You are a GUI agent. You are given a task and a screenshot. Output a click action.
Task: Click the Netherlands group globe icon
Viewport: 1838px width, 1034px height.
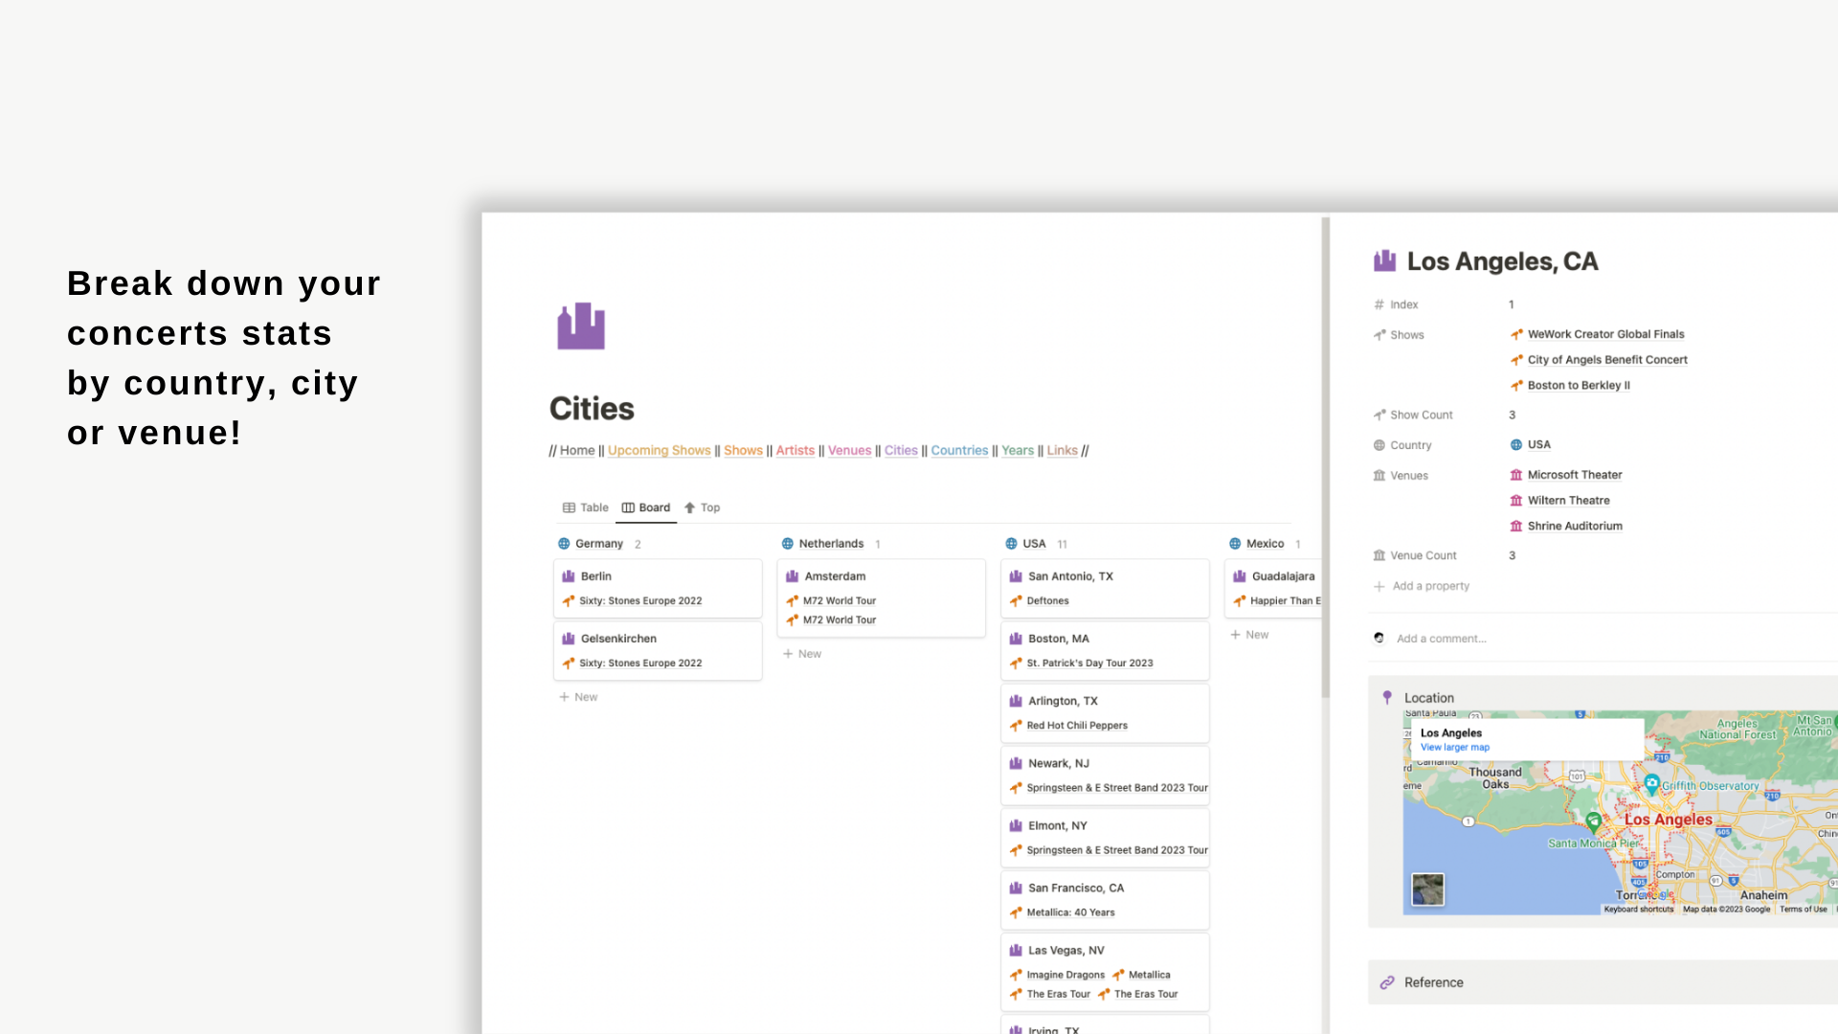tap(788, 544)
